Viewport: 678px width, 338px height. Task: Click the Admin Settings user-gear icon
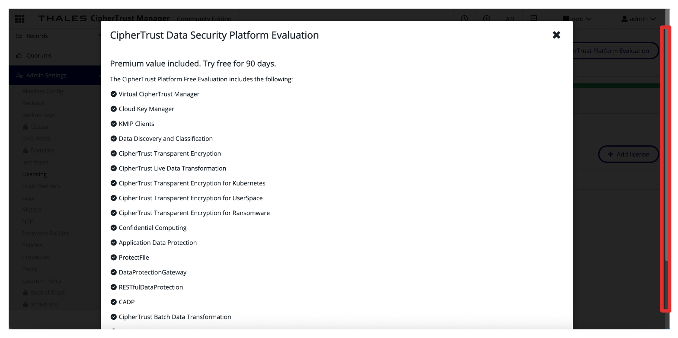[19, 75]
